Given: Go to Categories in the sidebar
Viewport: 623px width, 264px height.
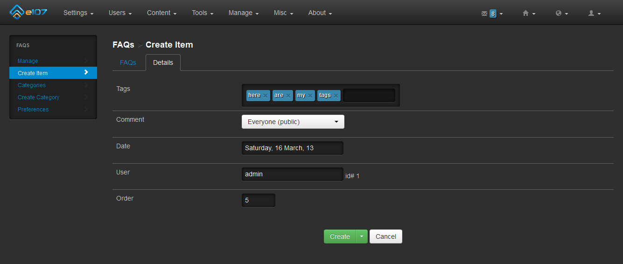Looking at the screenshot, I should coord(32,85).
